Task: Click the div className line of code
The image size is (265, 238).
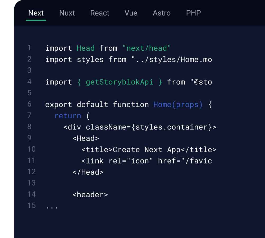Action: (x=140, y=127)
